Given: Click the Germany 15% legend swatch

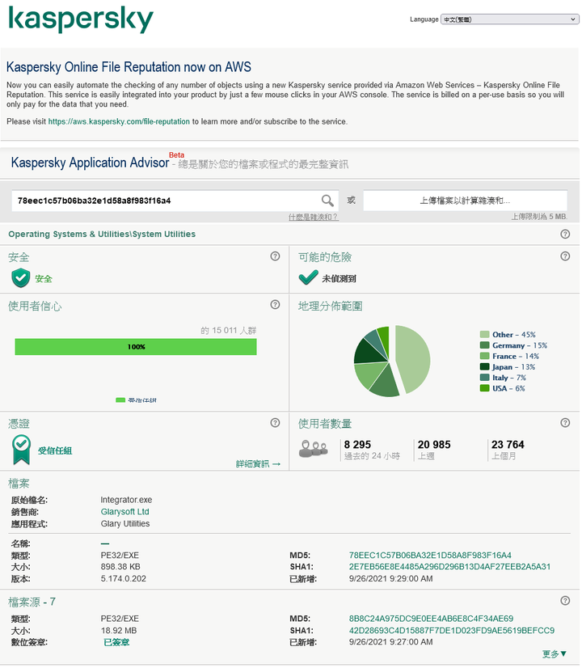Looking at the screenshot, I should tap(484, 345).
